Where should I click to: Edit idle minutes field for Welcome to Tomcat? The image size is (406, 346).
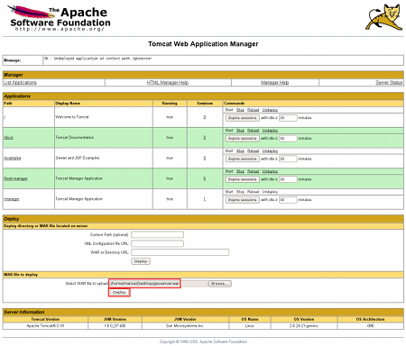coord(288,118)
